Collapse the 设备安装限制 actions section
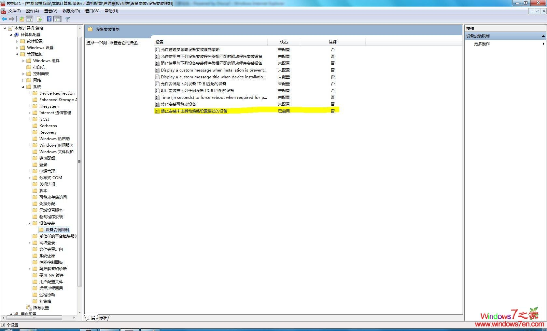Image resolution: width=547 pixels, height=331 pixels. 543,36
